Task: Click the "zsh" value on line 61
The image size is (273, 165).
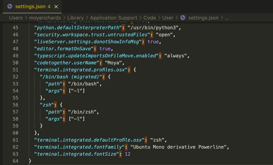Action: click(157, 140)
